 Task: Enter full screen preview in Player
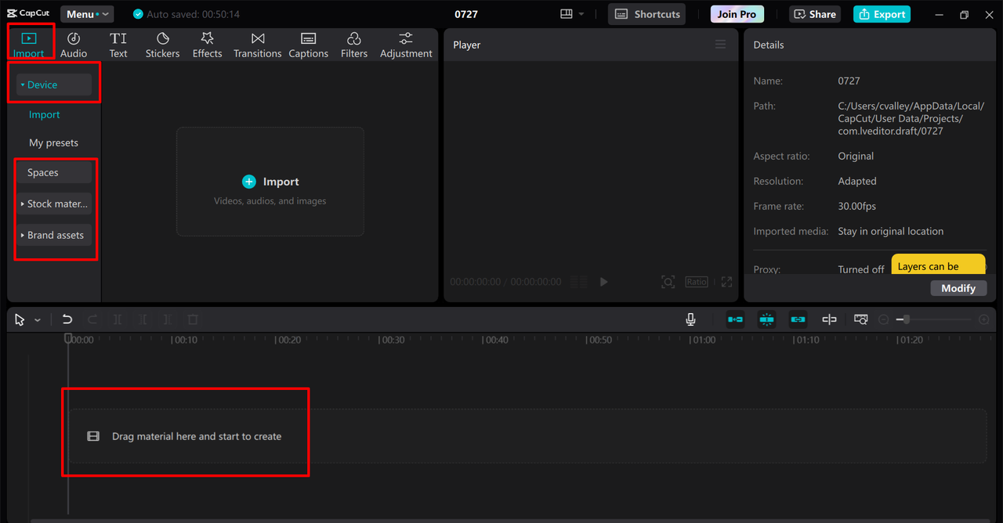click(726, 282)
